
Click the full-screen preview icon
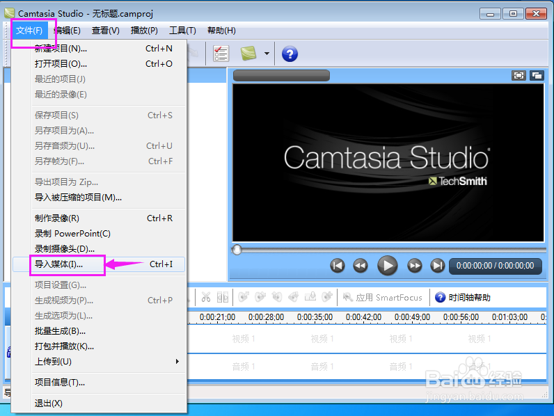[519, 76]
